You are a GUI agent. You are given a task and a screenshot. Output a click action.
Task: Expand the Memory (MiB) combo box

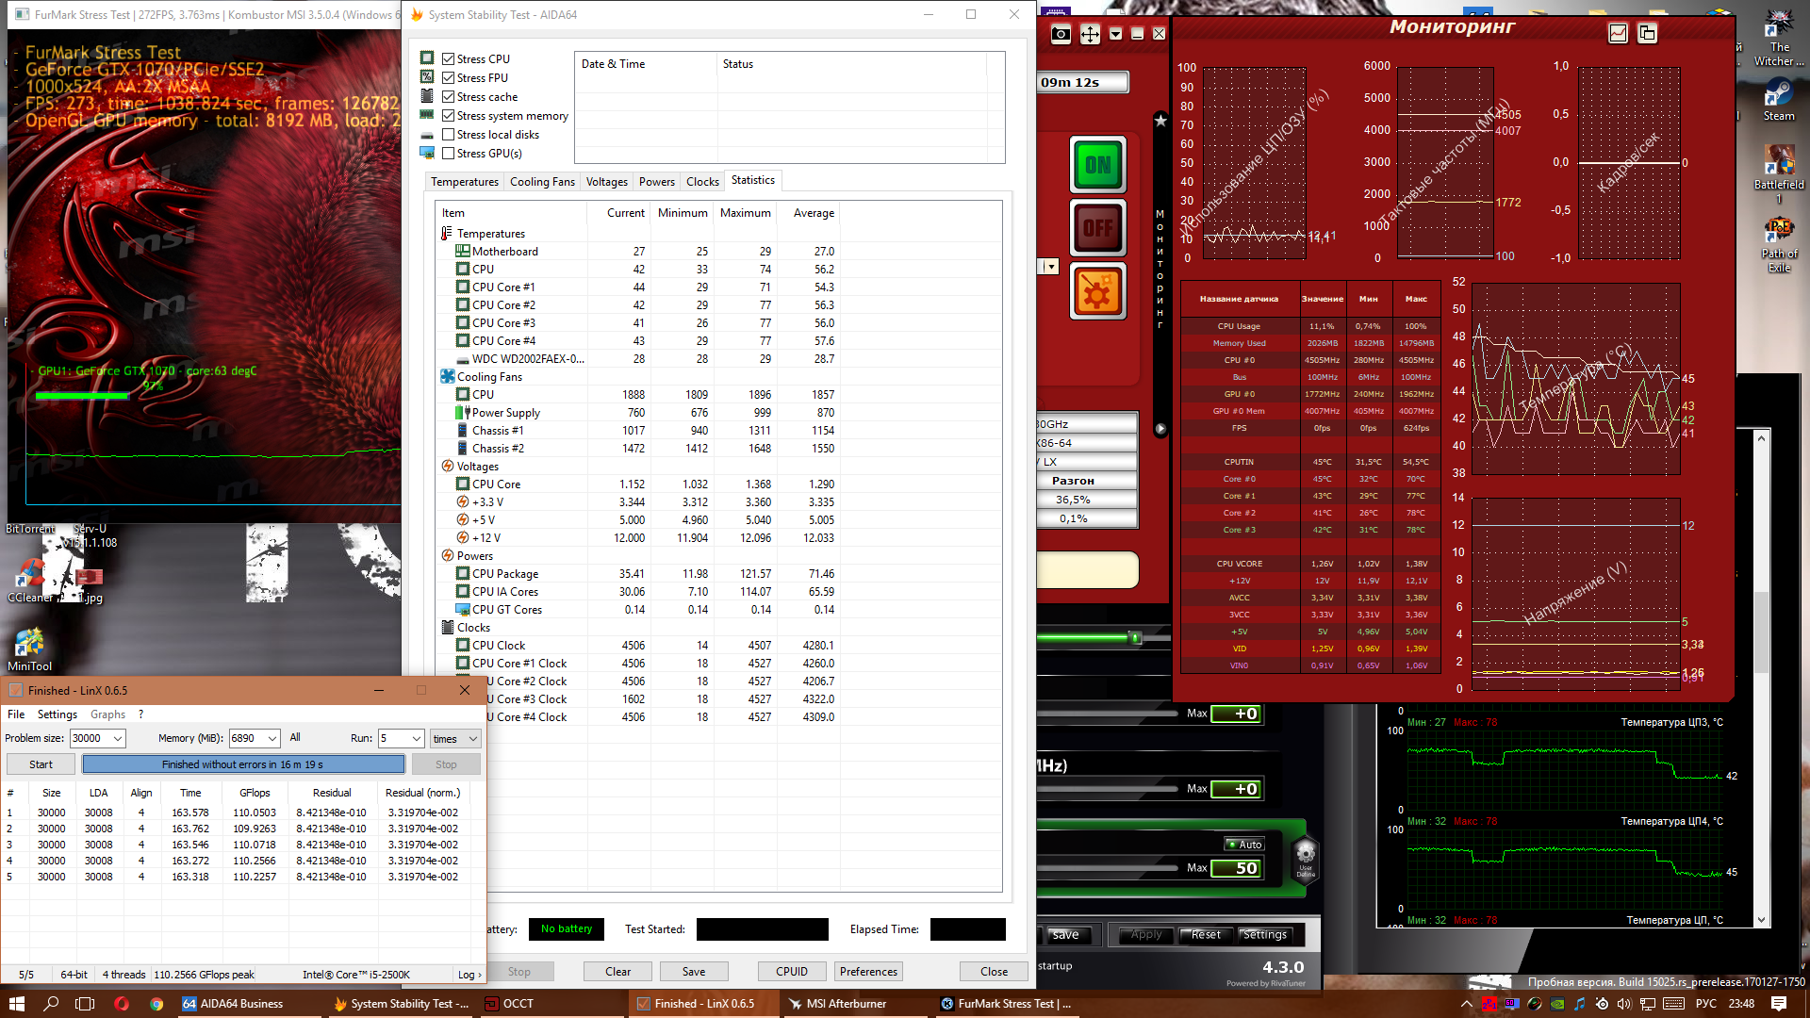coord(271,739)
